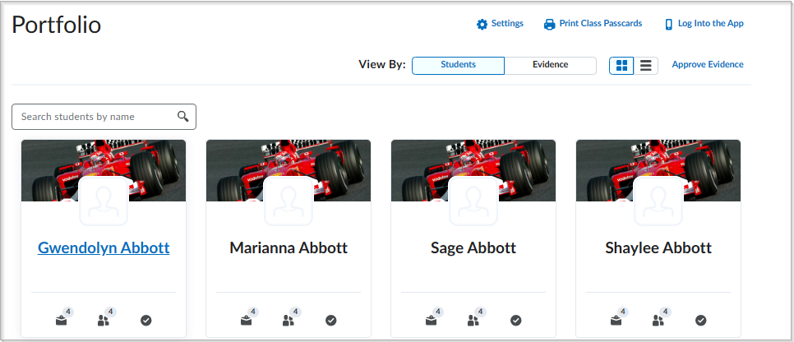
Task: Click Marianna Abbott's approved checkmark icon
Action: coord(330,320)
